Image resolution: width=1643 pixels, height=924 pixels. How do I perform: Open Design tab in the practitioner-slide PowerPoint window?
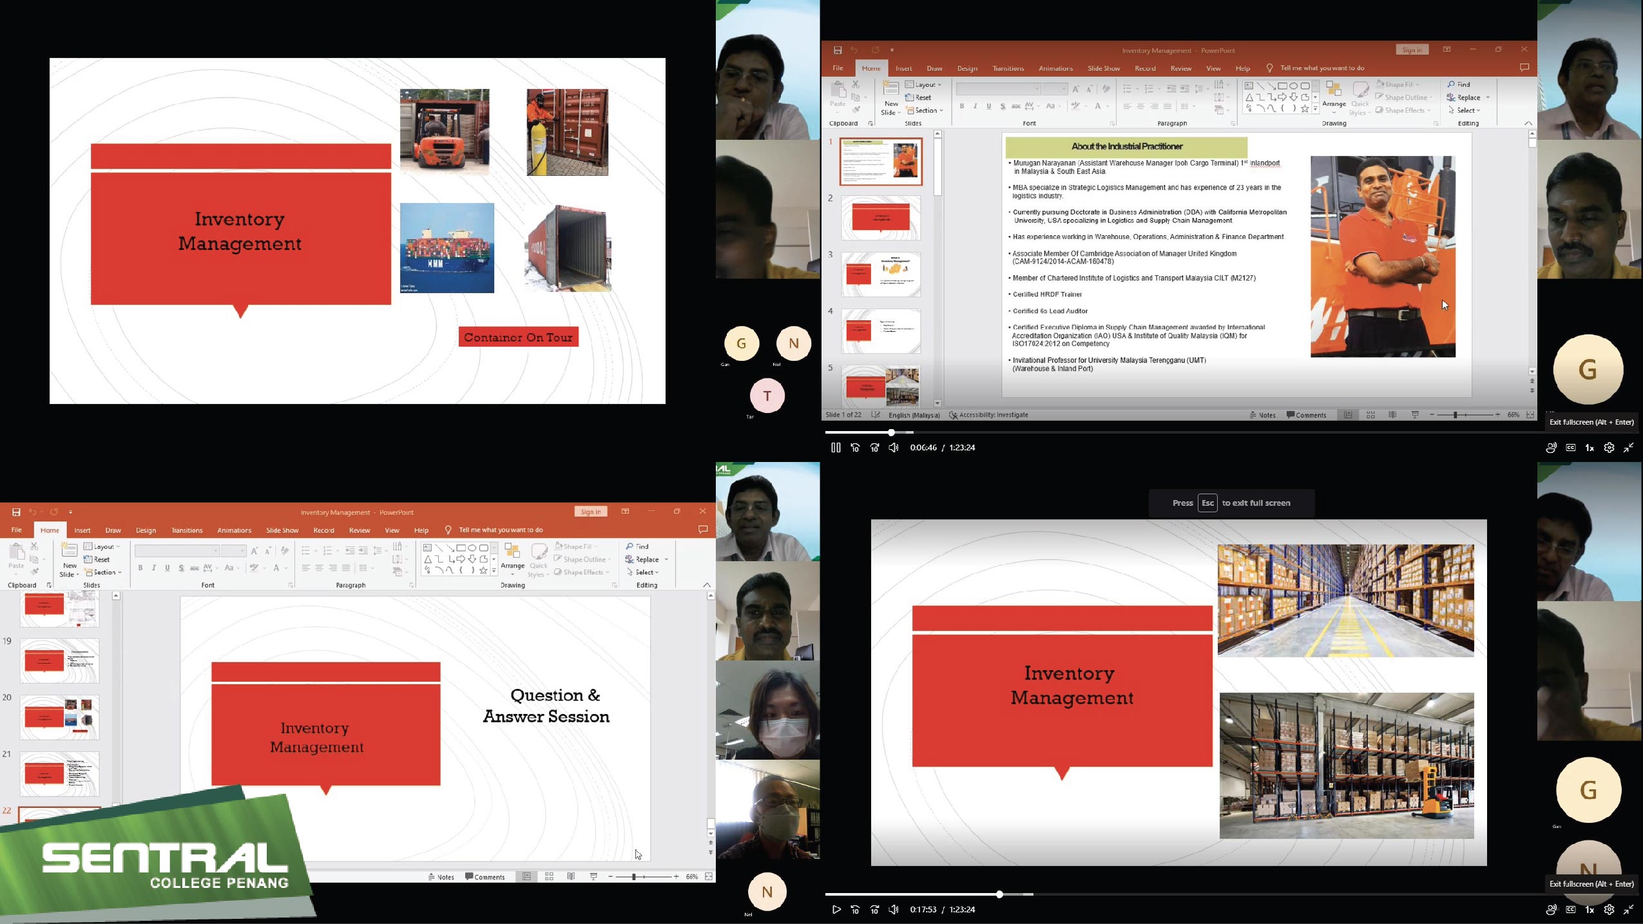point(967,68)
